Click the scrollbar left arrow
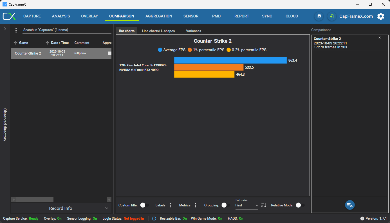Viewport: 390px width, 223px height. pyautogui.click(x=14, y=199)
